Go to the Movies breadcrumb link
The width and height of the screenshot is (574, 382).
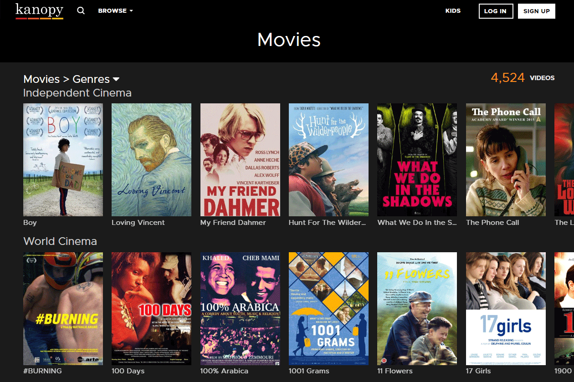click(41, 79)
